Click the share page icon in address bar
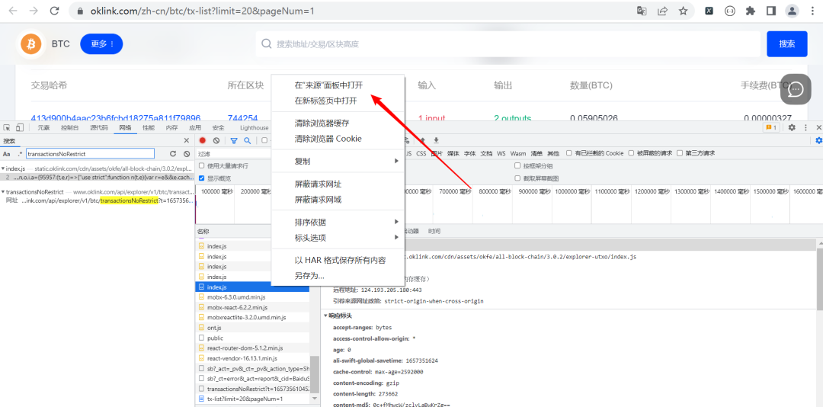This screenshot has width=823, height=407. [x=662, y=11]
